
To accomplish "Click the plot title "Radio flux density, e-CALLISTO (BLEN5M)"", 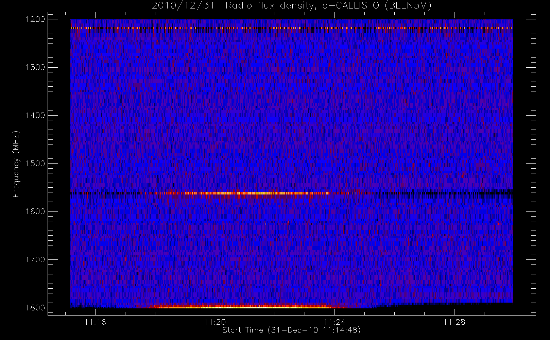I will pyautogui.click(x=328, y=6).
